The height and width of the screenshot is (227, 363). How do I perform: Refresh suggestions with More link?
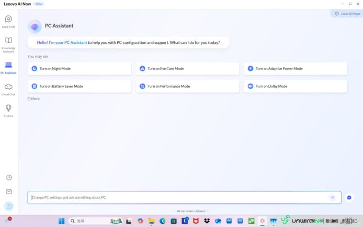(33, 98)
